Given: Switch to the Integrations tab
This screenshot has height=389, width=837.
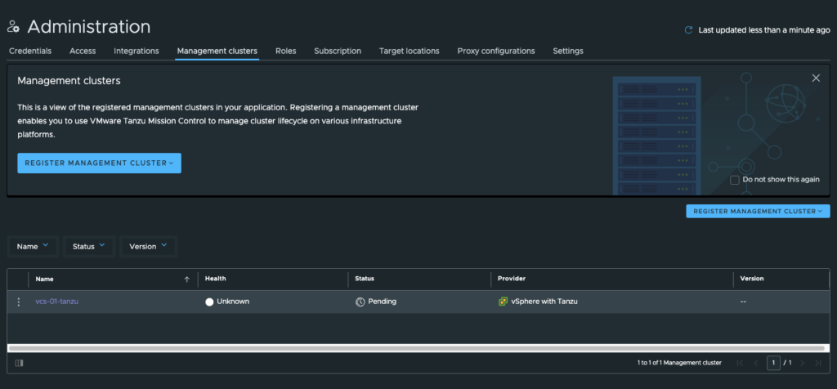Looking at the screenshot, I should pyautogui.click(x=137, y=51).
